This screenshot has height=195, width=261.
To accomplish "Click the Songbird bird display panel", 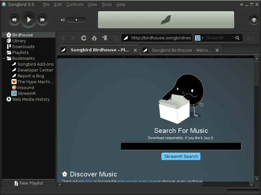I will click(x=166, y=19).
